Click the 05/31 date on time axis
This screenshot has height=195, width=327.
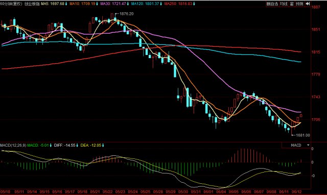point(196,191)
